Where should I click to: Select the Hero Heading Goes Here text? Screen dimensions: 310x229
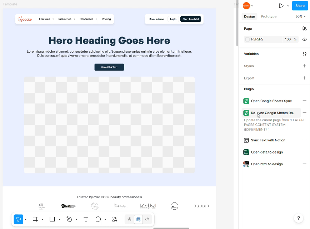(109, 40)
